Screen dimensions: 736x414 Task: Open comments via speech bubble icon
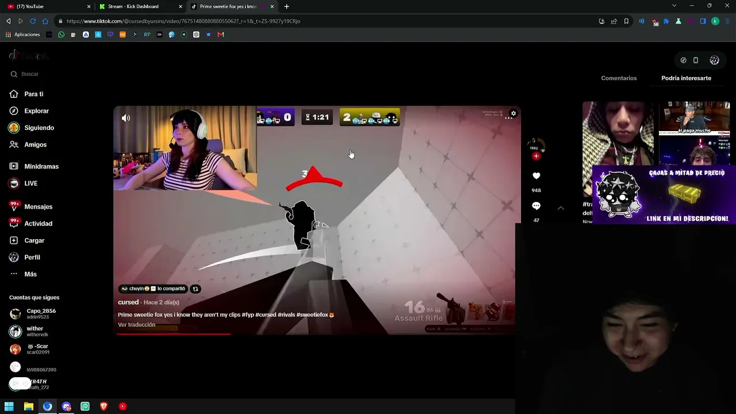point(536,206)
